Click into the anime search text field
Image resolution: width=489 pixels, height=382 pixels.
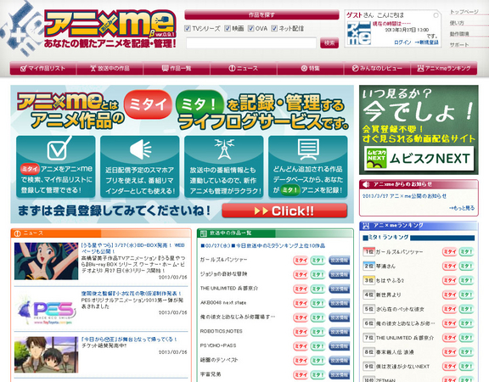coord(251,43)
